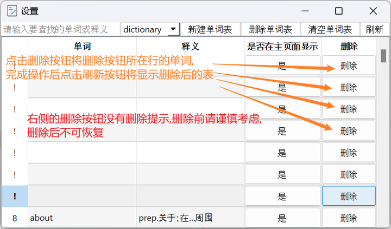The height and width of the screenshot is (229, 391).
Task: Select row header number 8
Action: coord(15,218)
